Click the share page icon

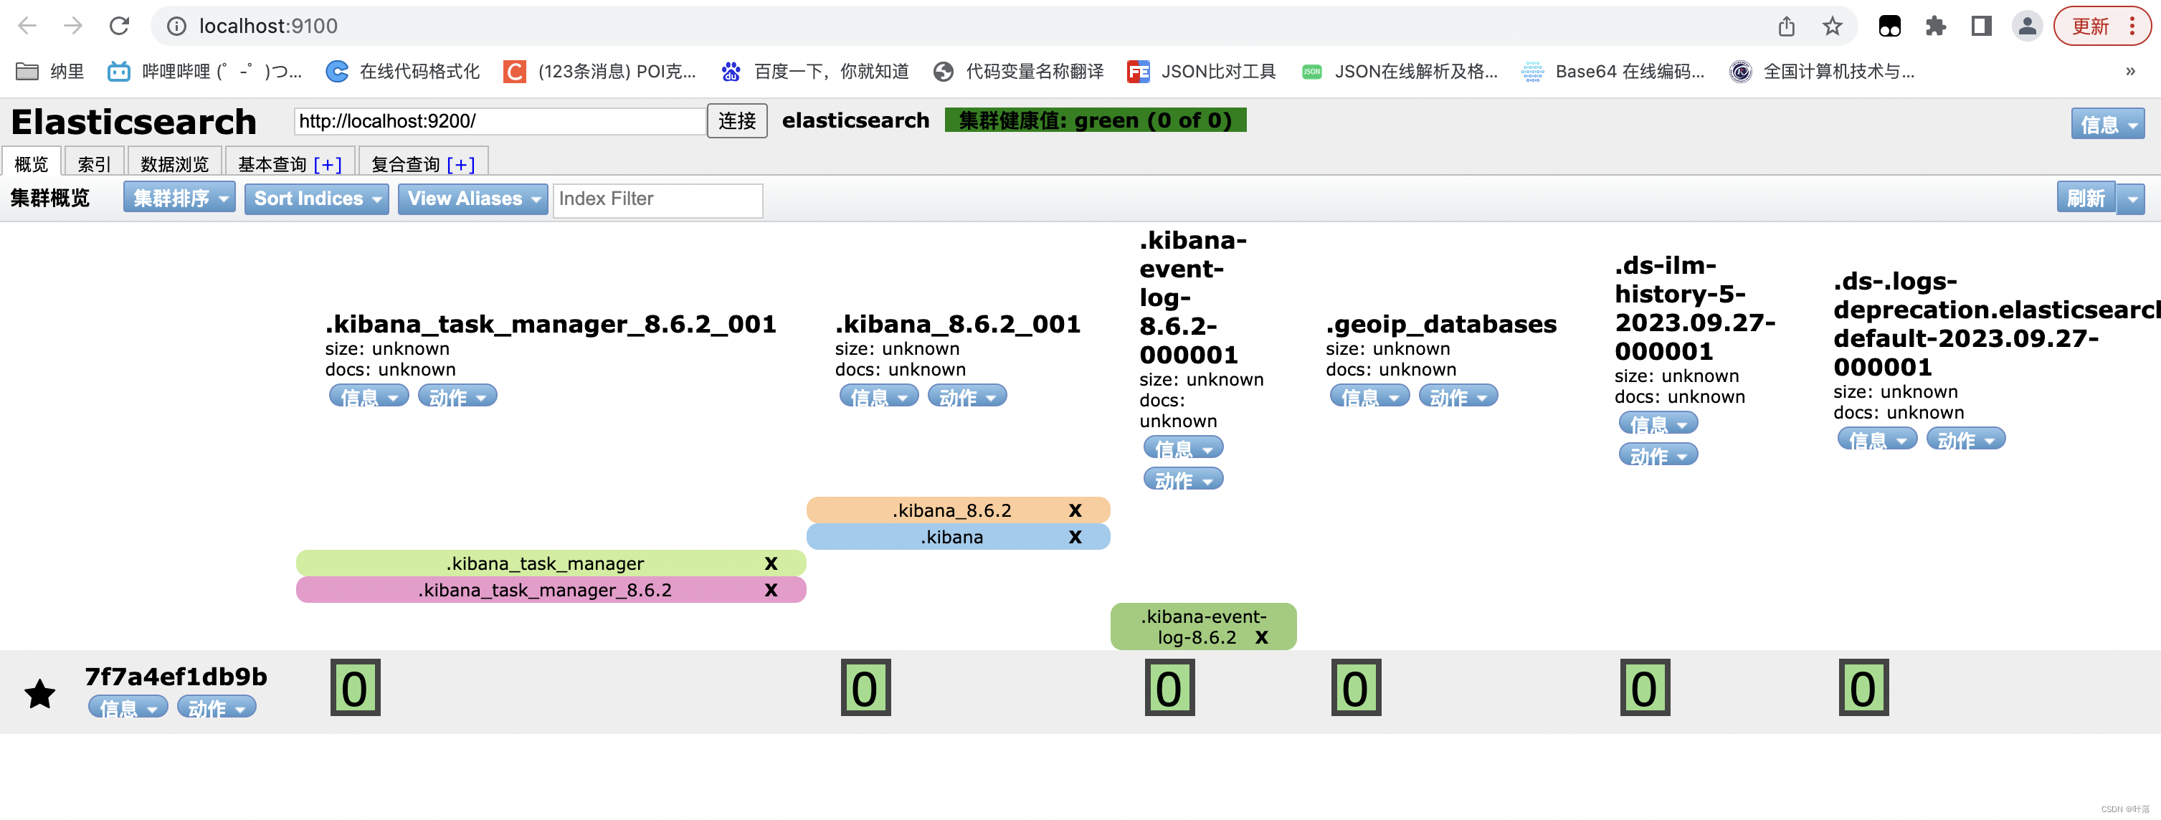[1786, 27]
